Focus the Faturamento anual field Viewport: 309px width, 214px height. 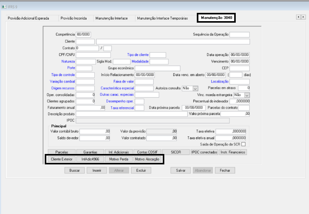click(90, 108)
